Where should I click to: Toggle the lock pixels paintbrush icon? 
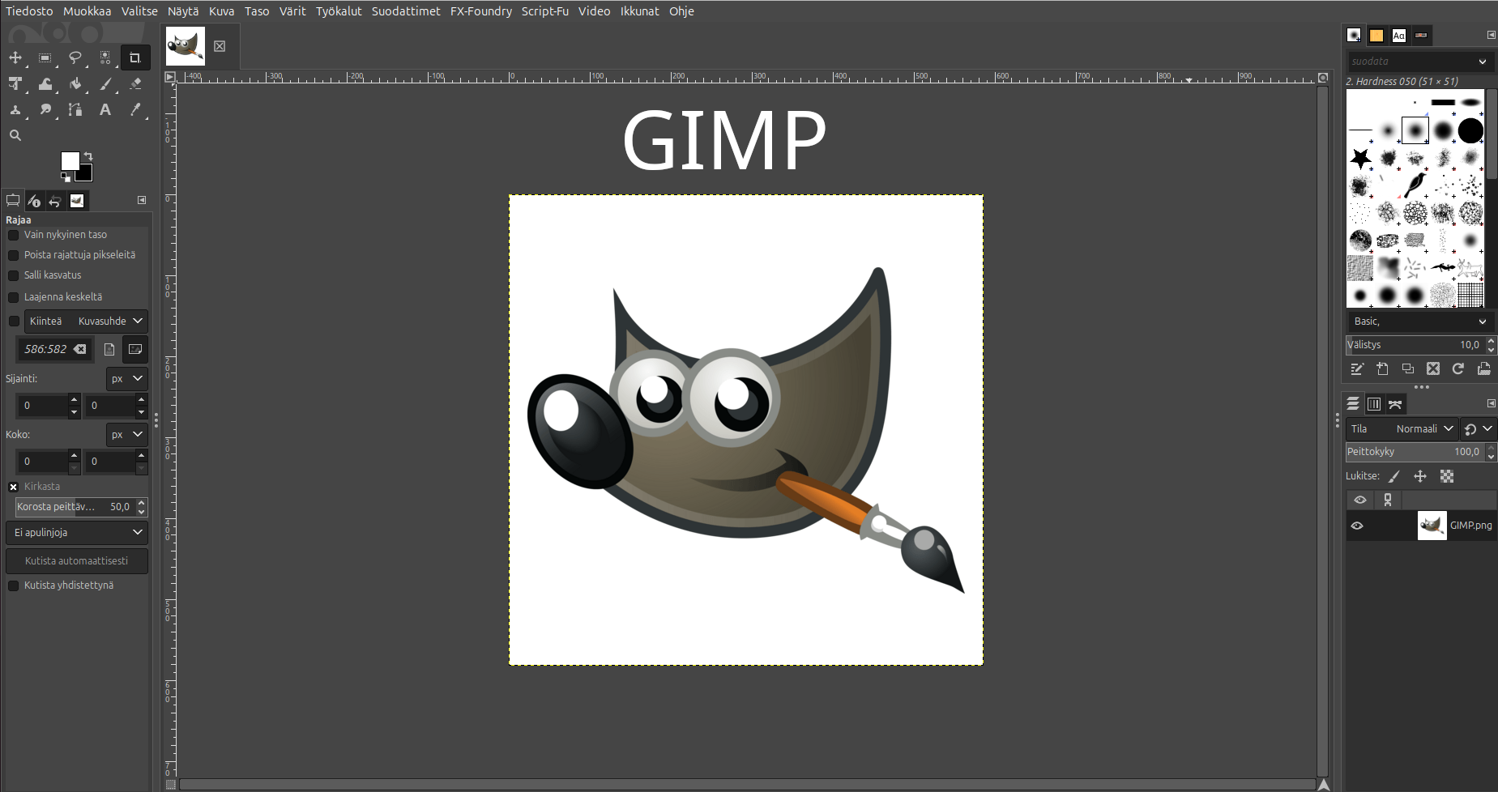pos(1394,476)
